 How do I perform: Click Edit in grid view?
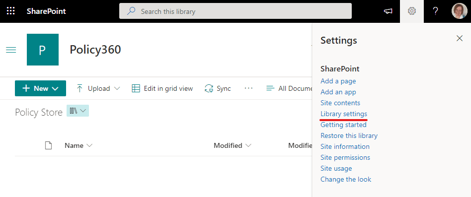point(162,88)
